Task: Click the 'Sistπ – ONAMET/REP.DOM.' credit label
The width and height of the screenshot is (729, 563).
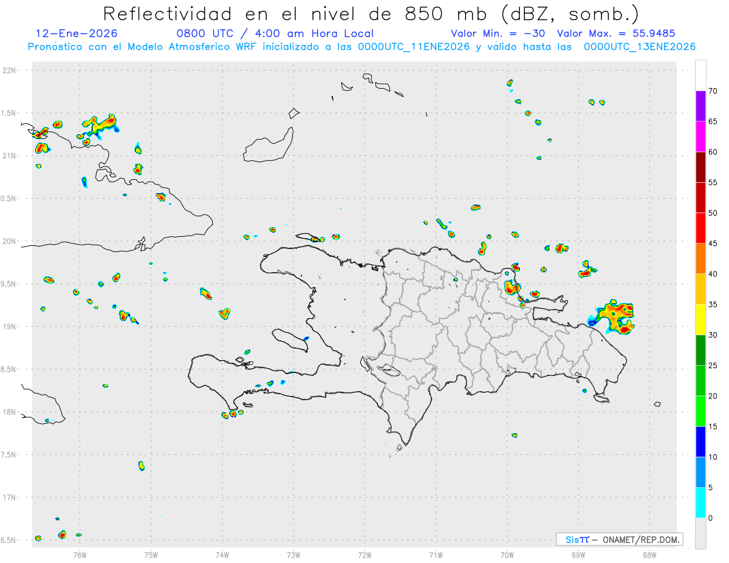Action: pyautogui.click(x=620, y=539)
